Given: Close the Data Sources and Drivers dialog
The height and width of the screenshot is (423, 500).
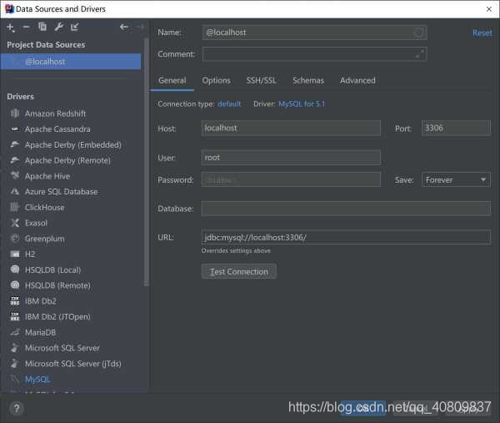Looking at the screenshot, I should (489, 9).
